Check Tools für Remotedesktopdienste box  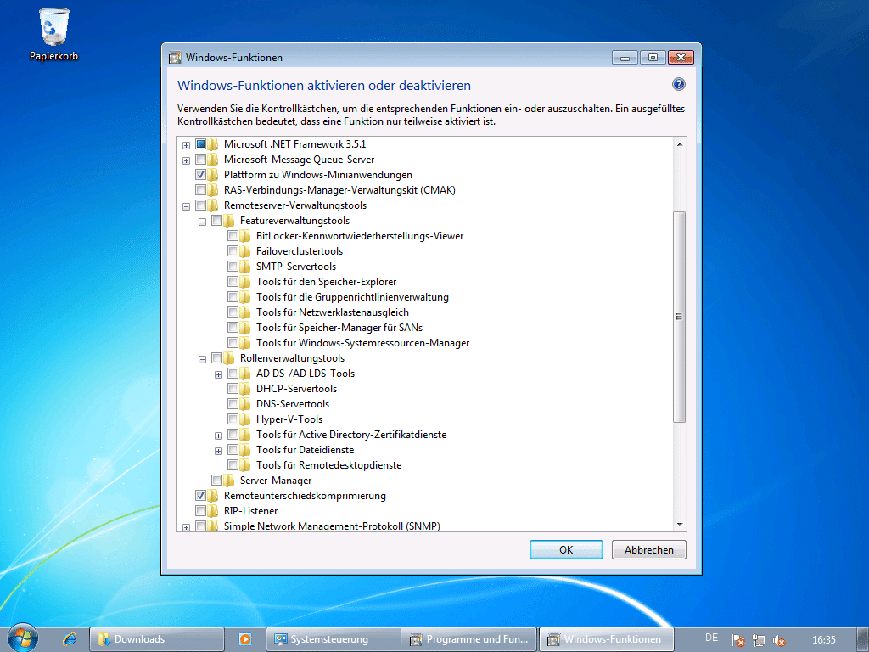(x=233, y=465)
